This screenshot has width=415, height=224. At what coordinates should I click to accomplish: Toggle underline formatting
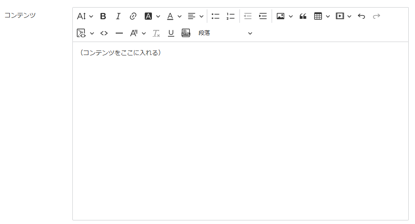pos(171,33)
